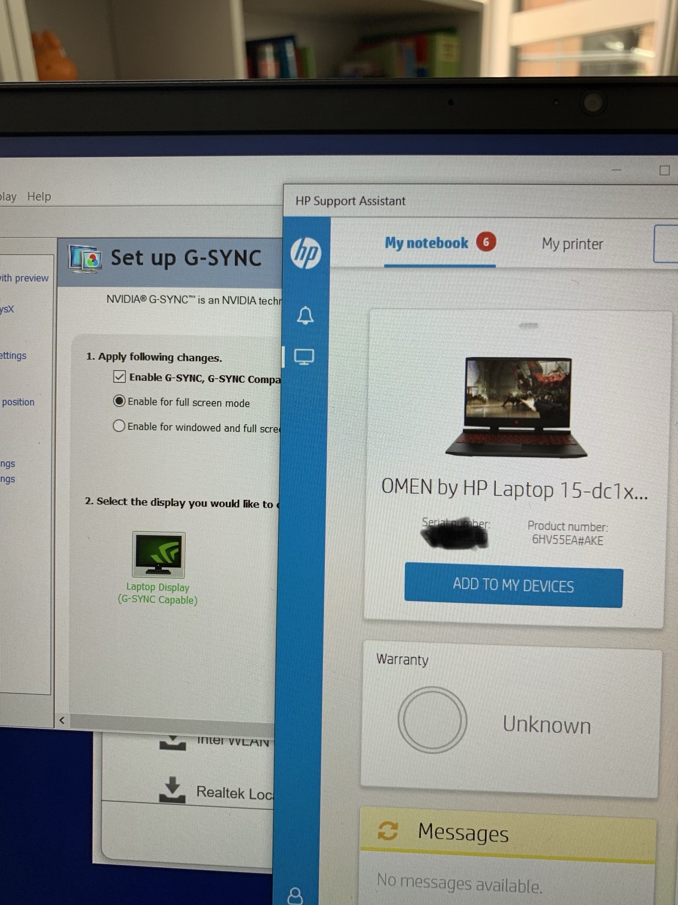Click the No messages available text

point(460,883)
